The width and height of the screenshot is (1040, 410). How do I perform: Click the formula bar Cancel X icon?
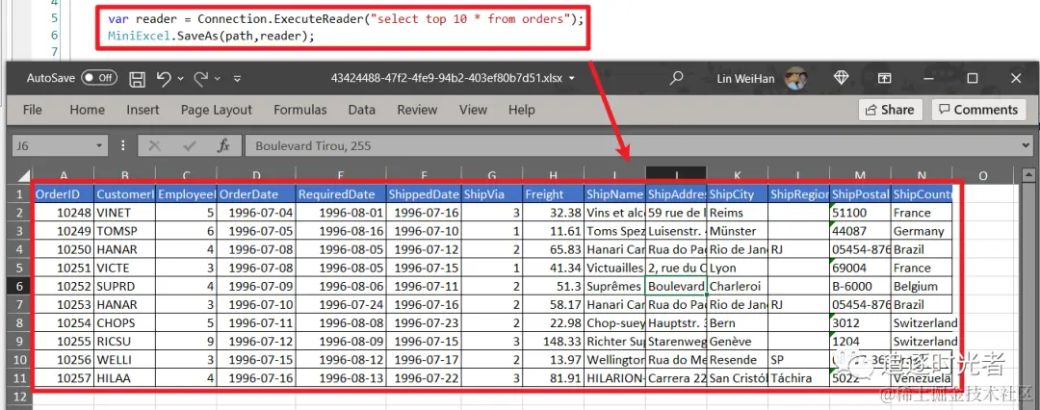[x=154, y=146]
